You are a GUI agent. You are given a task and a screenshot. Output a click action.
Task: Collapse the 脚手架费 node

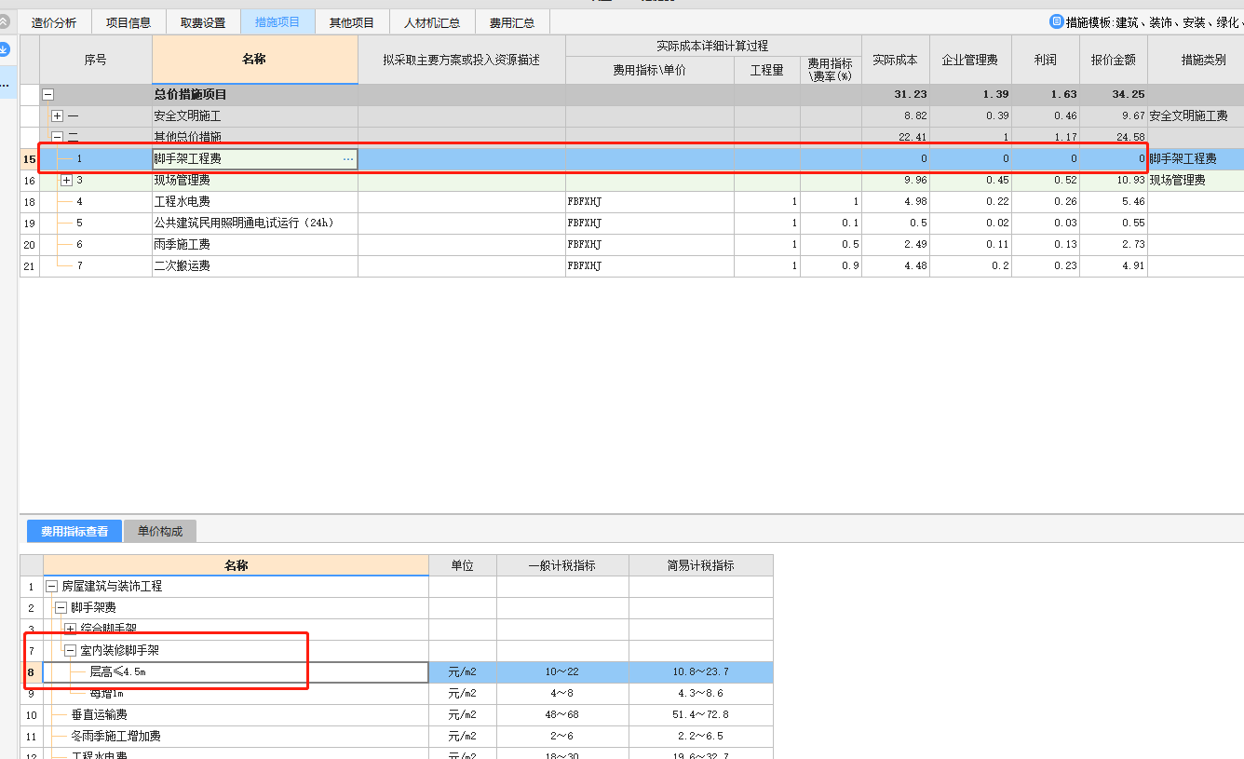61,607
